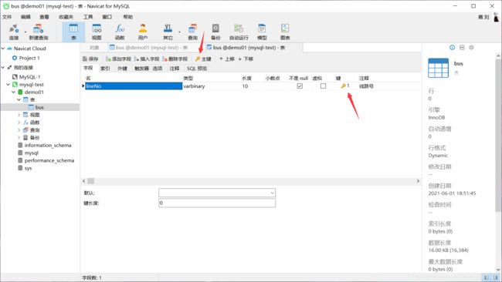The height and width of the screenshot is (282, 502).
Task: Open the 默认 default value dropdown
Action: coord(272,193)
